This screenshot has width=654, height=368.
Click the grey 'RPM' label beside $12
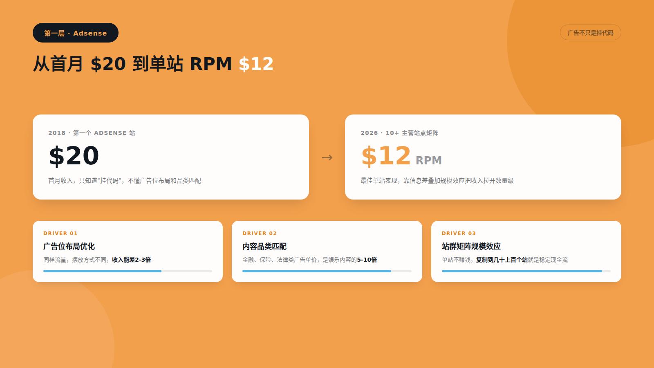coord(429,161)
